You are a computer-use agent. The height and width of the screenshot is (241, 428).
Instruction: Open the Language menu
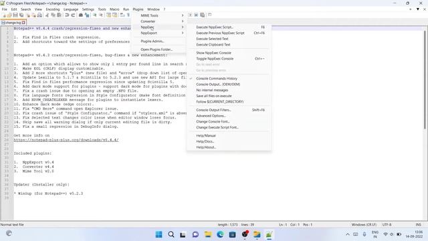[71, 9]
